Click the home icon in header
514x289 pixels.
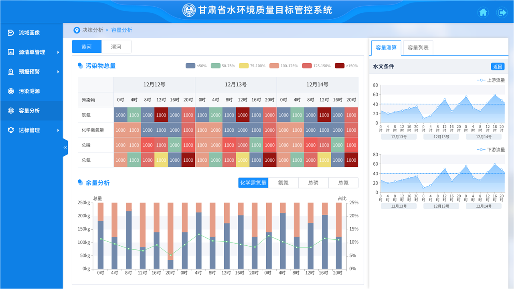coord(483,12)
